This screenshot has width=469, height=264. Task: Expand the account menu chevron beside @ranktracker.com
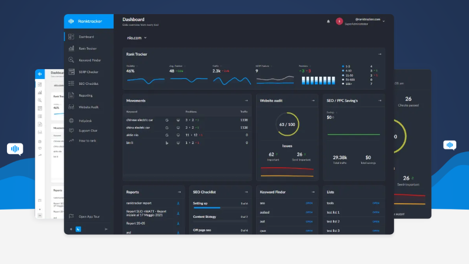tap(384, 21)
